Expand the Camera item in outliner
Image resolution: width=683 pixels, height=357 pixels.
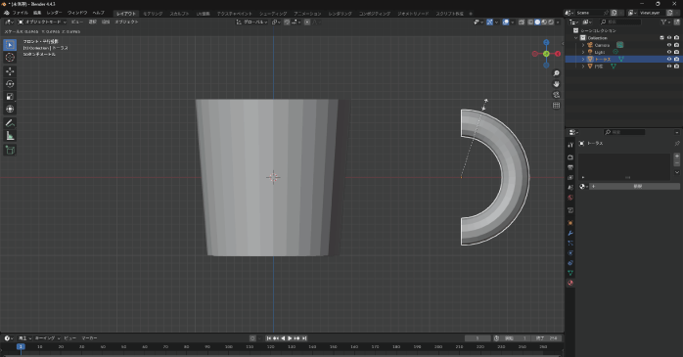click(583, 45)
